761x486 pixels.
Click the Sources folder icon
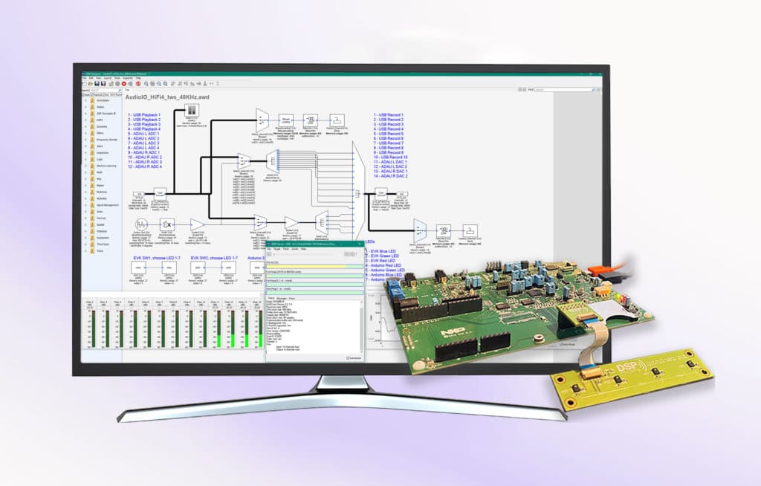point(92,218)
